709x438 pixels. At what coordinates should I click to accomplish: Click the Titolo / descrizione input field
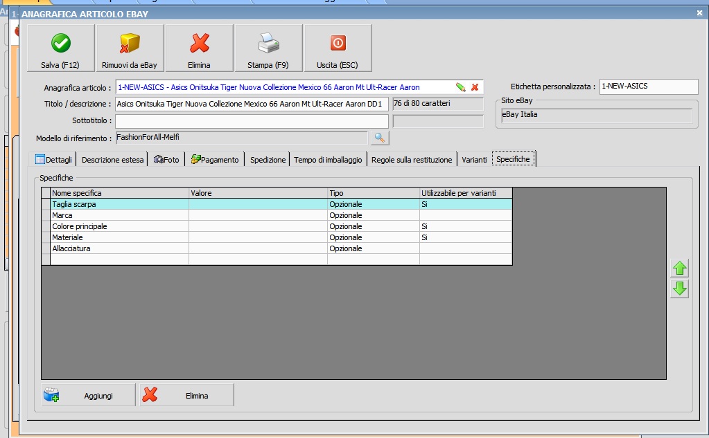tap(252, 104)
